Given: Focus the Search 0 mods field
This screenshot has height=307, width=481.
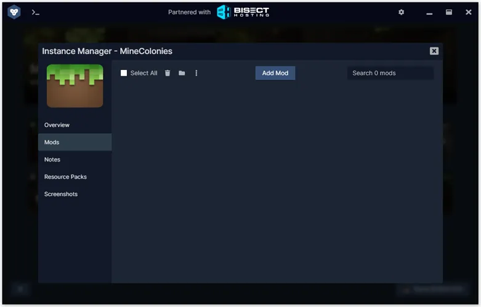Looking at the screenshot, I should pos(390,73).
